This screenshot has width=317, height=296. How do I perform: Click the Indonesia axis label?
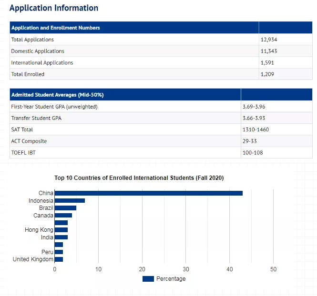41,200
